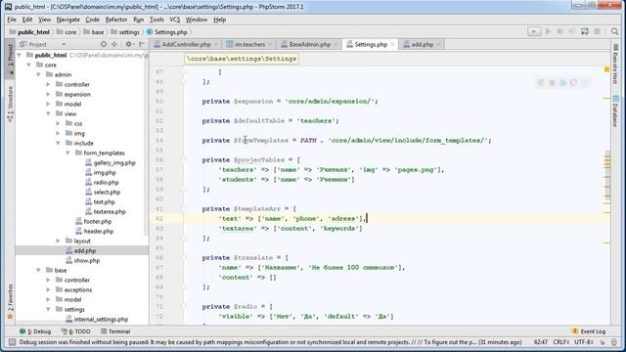Expand the css folder in tree
The image size is (626, 352).
click(59, 124)
